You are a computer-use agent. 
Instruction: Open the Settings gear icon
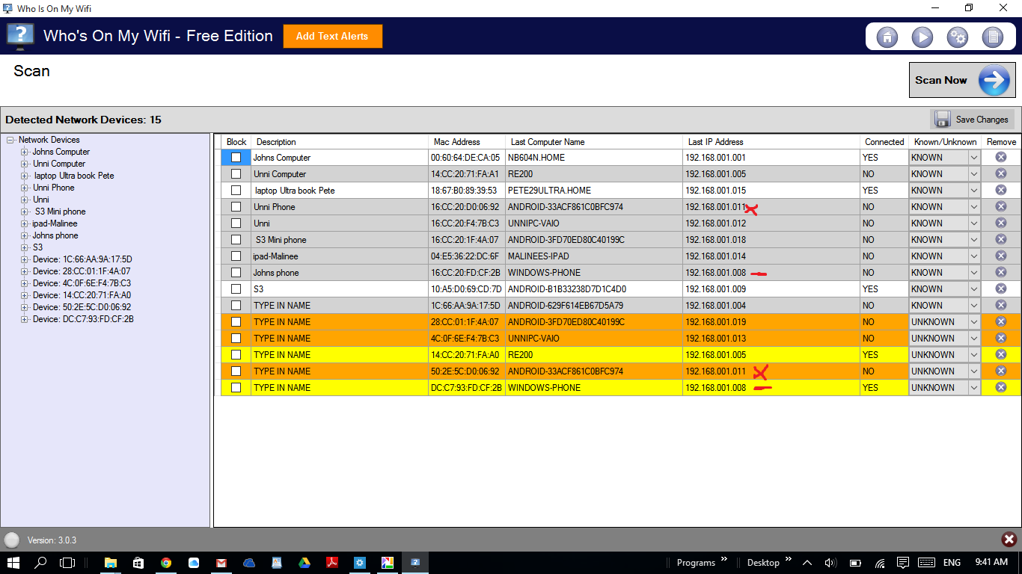coord(957,37)
